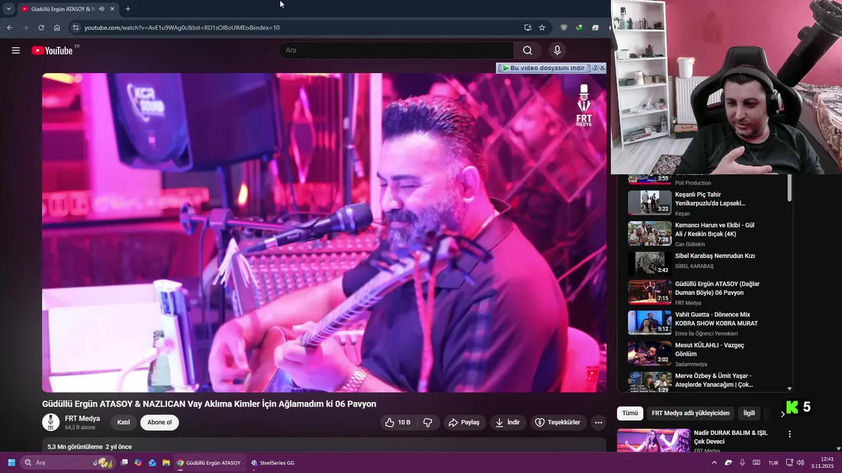
Task: Click the playlist panel scrollbar thumb
Action: (x=789, y=187)
